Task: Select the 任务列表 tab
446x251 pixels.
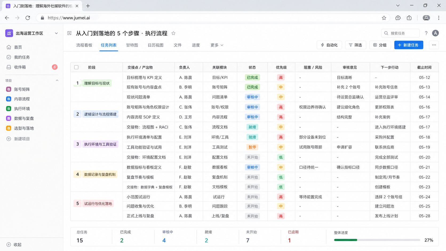Action: coord(109,45)
